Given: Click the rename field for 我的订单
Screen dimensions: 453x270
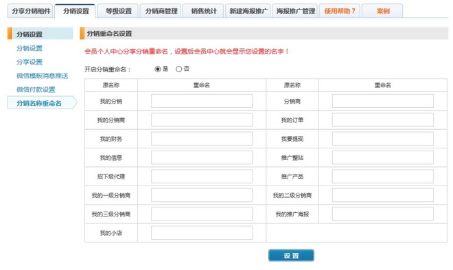Looking at the screenshot, I should pos(383,120).
